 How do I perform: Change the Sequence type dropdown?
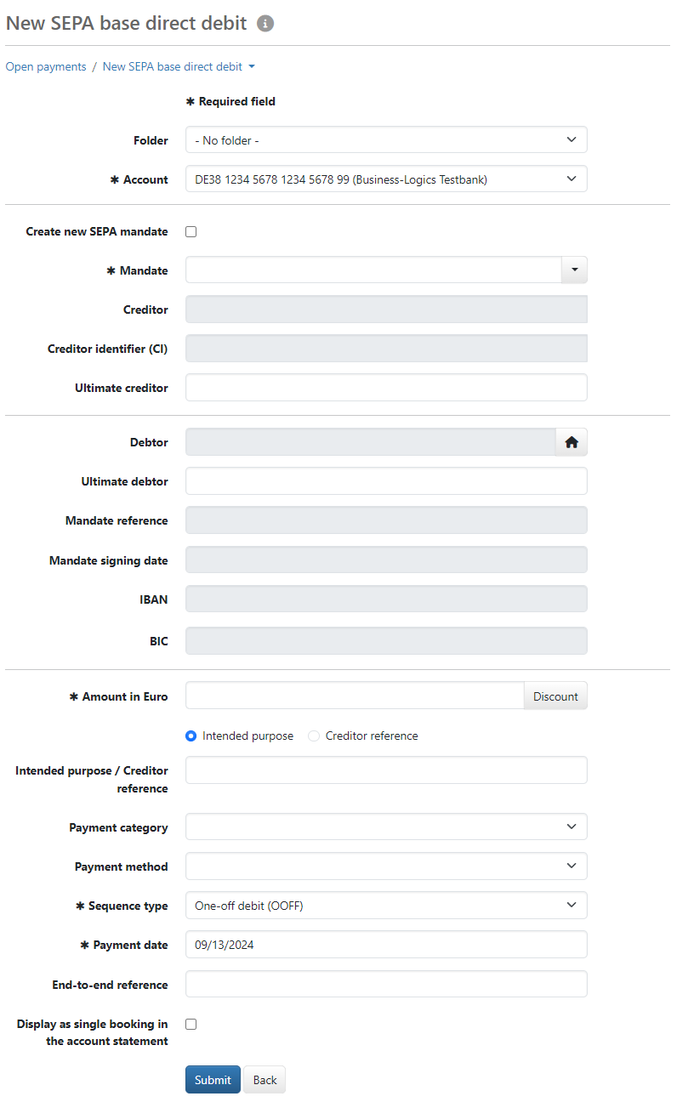click(386, 906)
